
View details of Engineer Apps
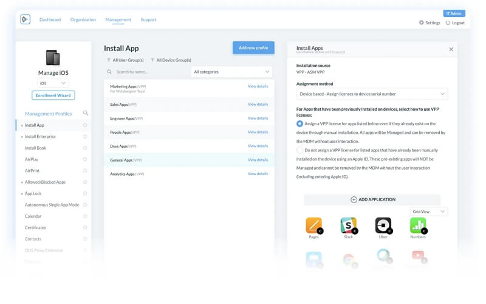pos(258,118)
